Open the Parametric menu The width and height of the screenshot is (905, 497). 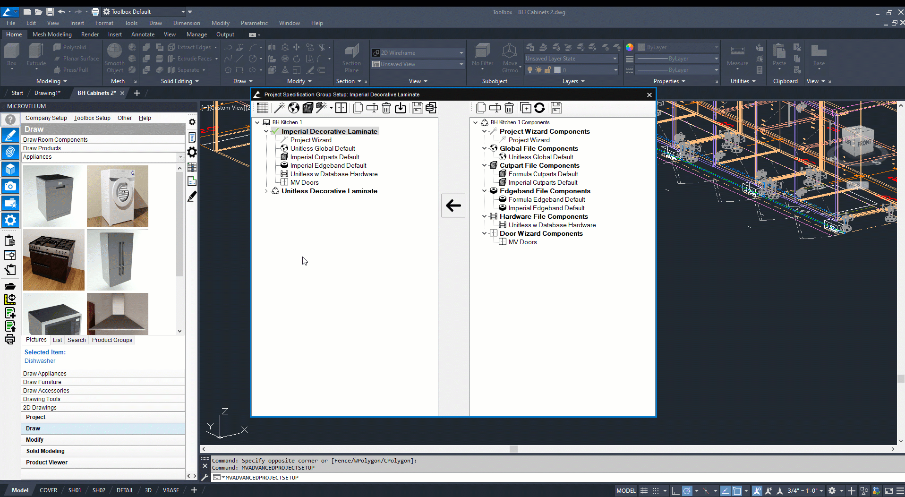click(254, 23)
